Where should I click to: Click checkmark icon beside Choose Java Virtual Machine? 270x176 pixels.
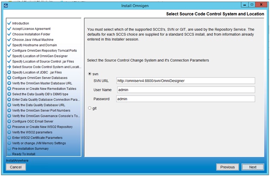tap(9, 40)
